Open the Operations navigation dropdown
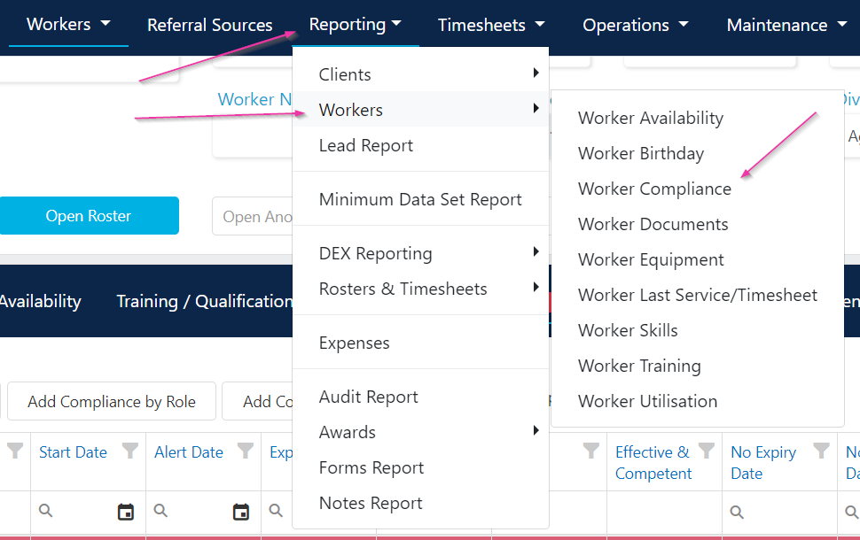Screen dimensions: 860x540 [635, 25]
